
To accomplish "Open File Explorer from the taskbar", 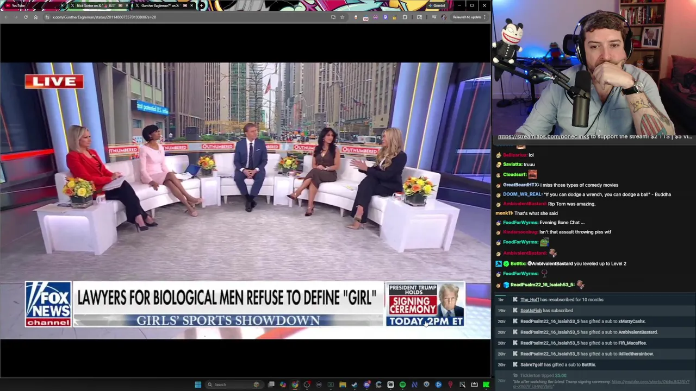I will (343, 384).
